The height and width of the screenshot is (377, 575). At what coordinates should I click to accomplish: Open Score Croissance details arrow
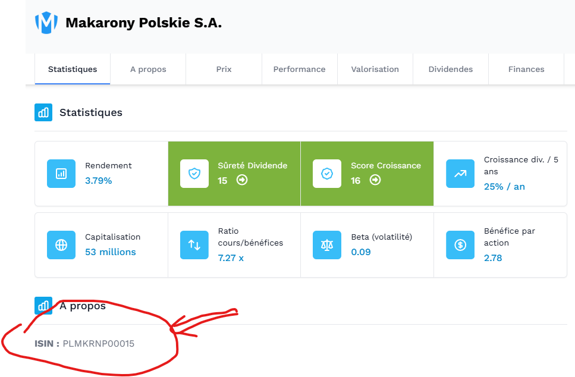point(375,180)
